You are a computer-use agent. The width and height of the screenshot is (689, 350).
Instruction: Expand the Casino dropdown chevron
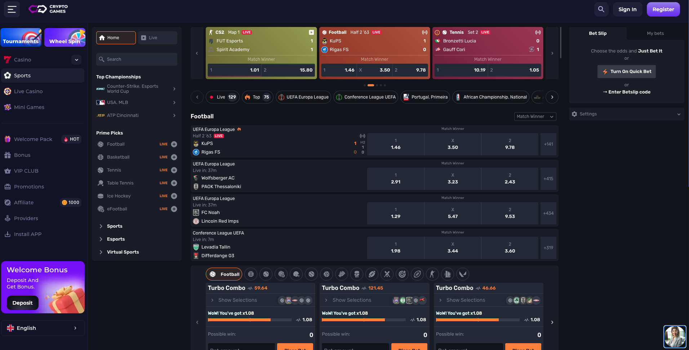pos(76,60)
